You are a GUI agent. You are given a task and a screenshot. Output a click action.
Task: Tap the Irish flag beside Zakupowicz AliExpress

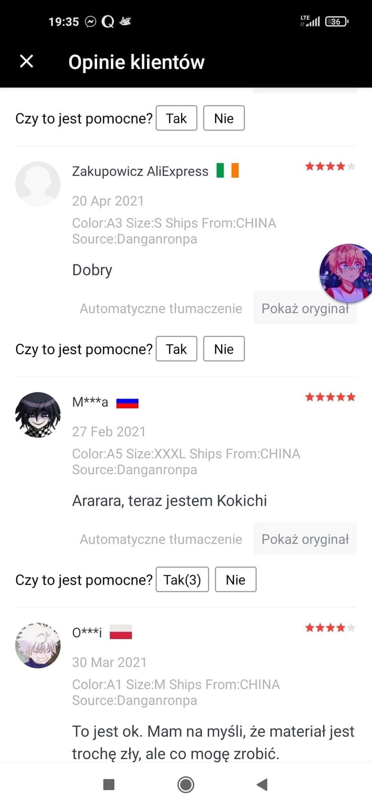click(228, 171)
